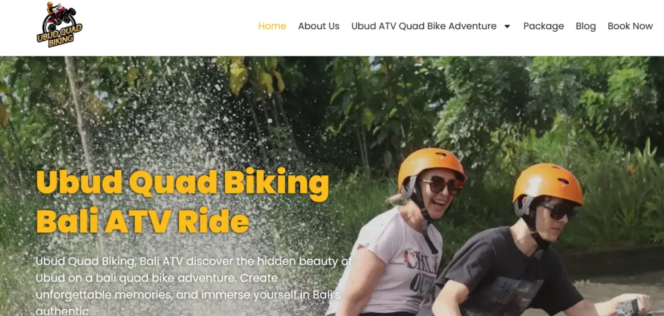Click the ATV rider illustration in logo
664x316 pixels.
(x=59, y=14)
